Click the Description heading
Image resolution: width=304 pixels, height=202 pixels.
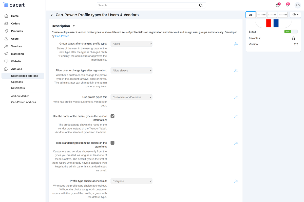pyautogui.click(x=61, y=26)
